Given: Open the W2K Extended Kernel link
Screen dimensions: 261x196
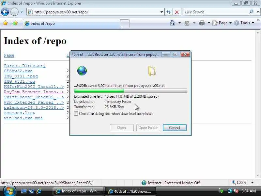Looking at the screenshot, I should [34, 102].
